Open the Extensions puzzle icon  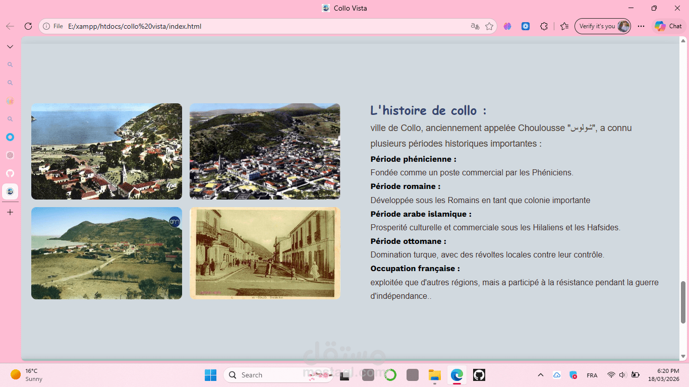coord(544,26)
